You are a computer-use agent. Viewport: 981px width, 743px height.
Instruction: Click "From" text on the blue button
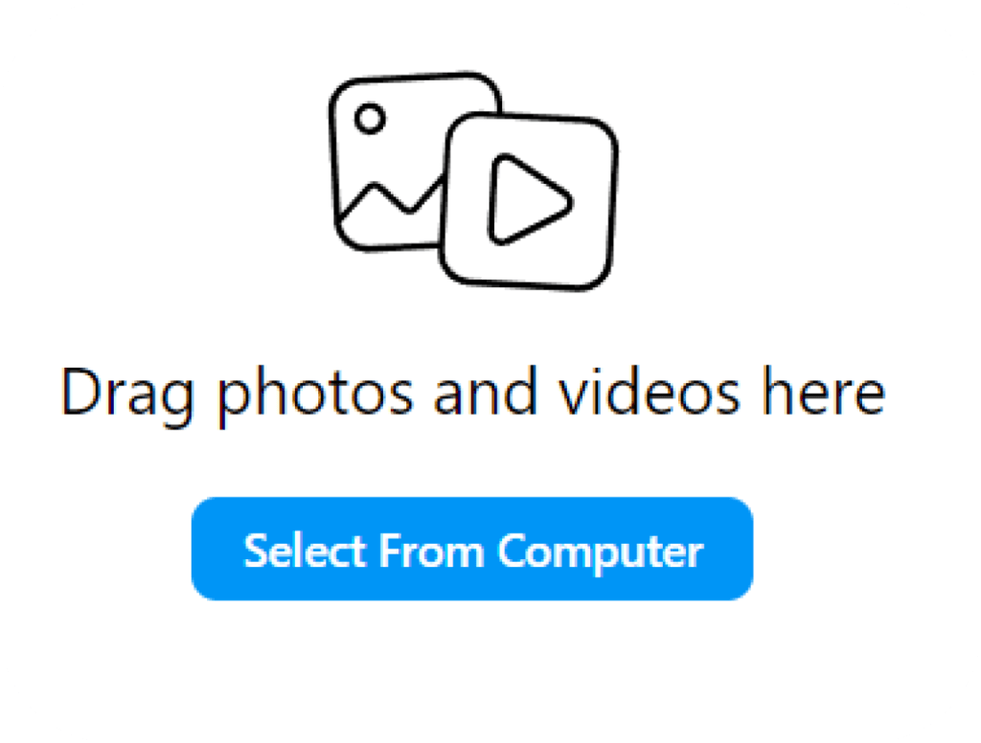coord(432,551)
